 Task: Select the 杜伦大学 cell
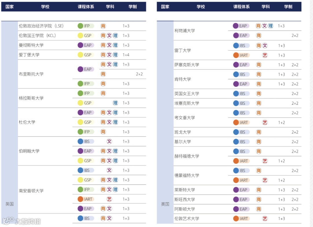pyautogui.click(x=27, y=122)
